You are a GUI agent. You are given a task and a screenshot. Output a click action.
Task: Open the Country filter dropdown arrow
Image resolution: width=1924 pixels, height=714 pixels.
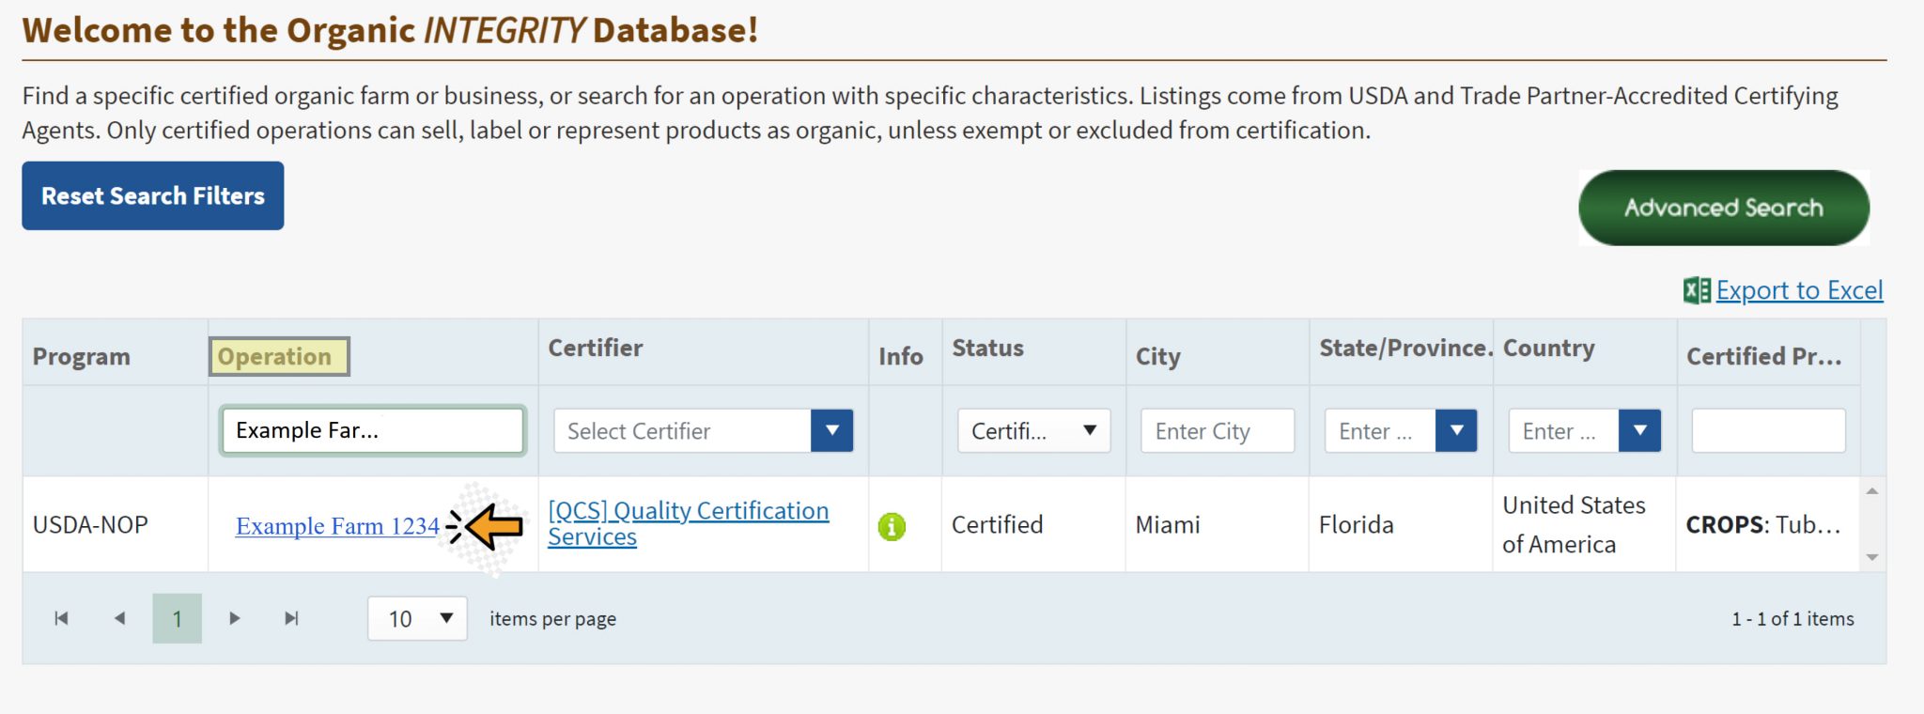click(x=1639, y=430)
